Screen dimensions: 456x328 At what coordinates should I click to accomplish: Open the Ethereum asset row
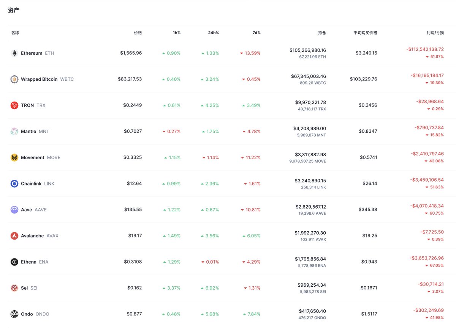(x=228, y=53)
